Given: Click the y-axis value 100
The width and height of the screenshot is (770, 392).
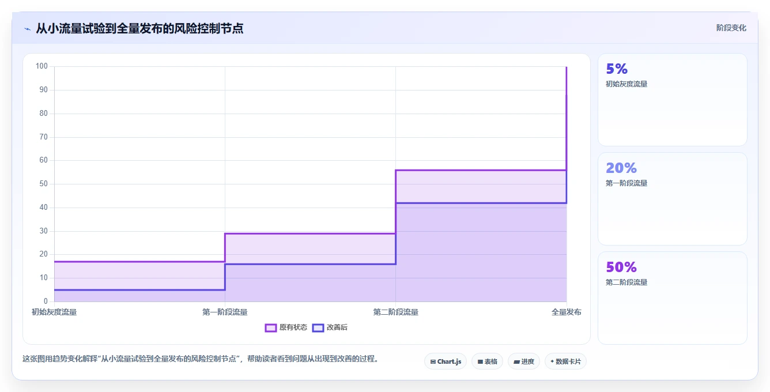Looking at the screenshot, I should tap(41, 66).
